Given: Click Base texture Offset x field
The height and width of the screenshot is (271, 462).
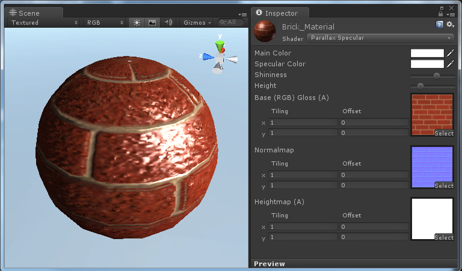Looking at the screenshot, I should click(374, 122).
